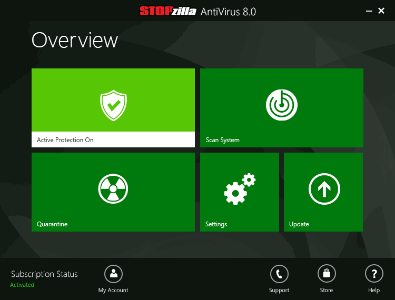395x300 pixels.
Task: Click the Help question mark icon
Action: point(374,274)
